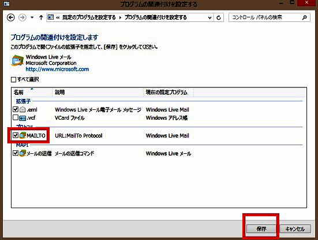Open the http://www.microsoft.com link
The image size is (318, 240).
coord(57,69)
